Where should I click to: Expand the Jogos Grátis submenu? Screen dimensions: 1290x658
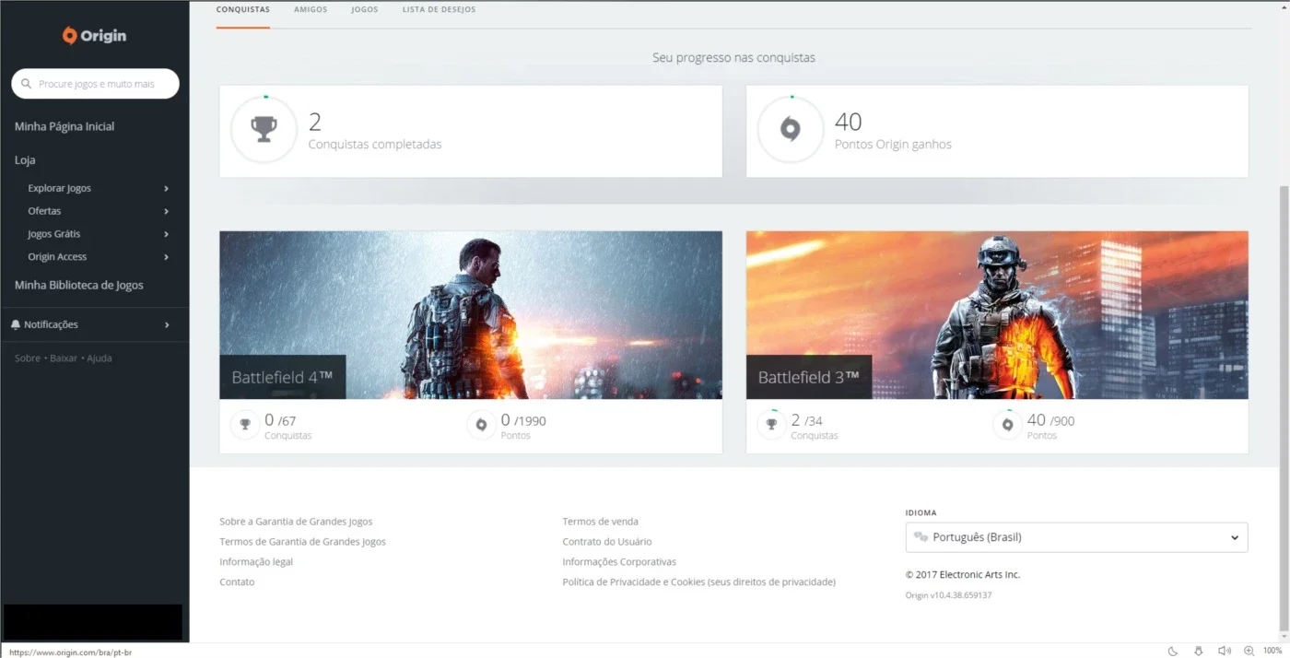point(167,234)
